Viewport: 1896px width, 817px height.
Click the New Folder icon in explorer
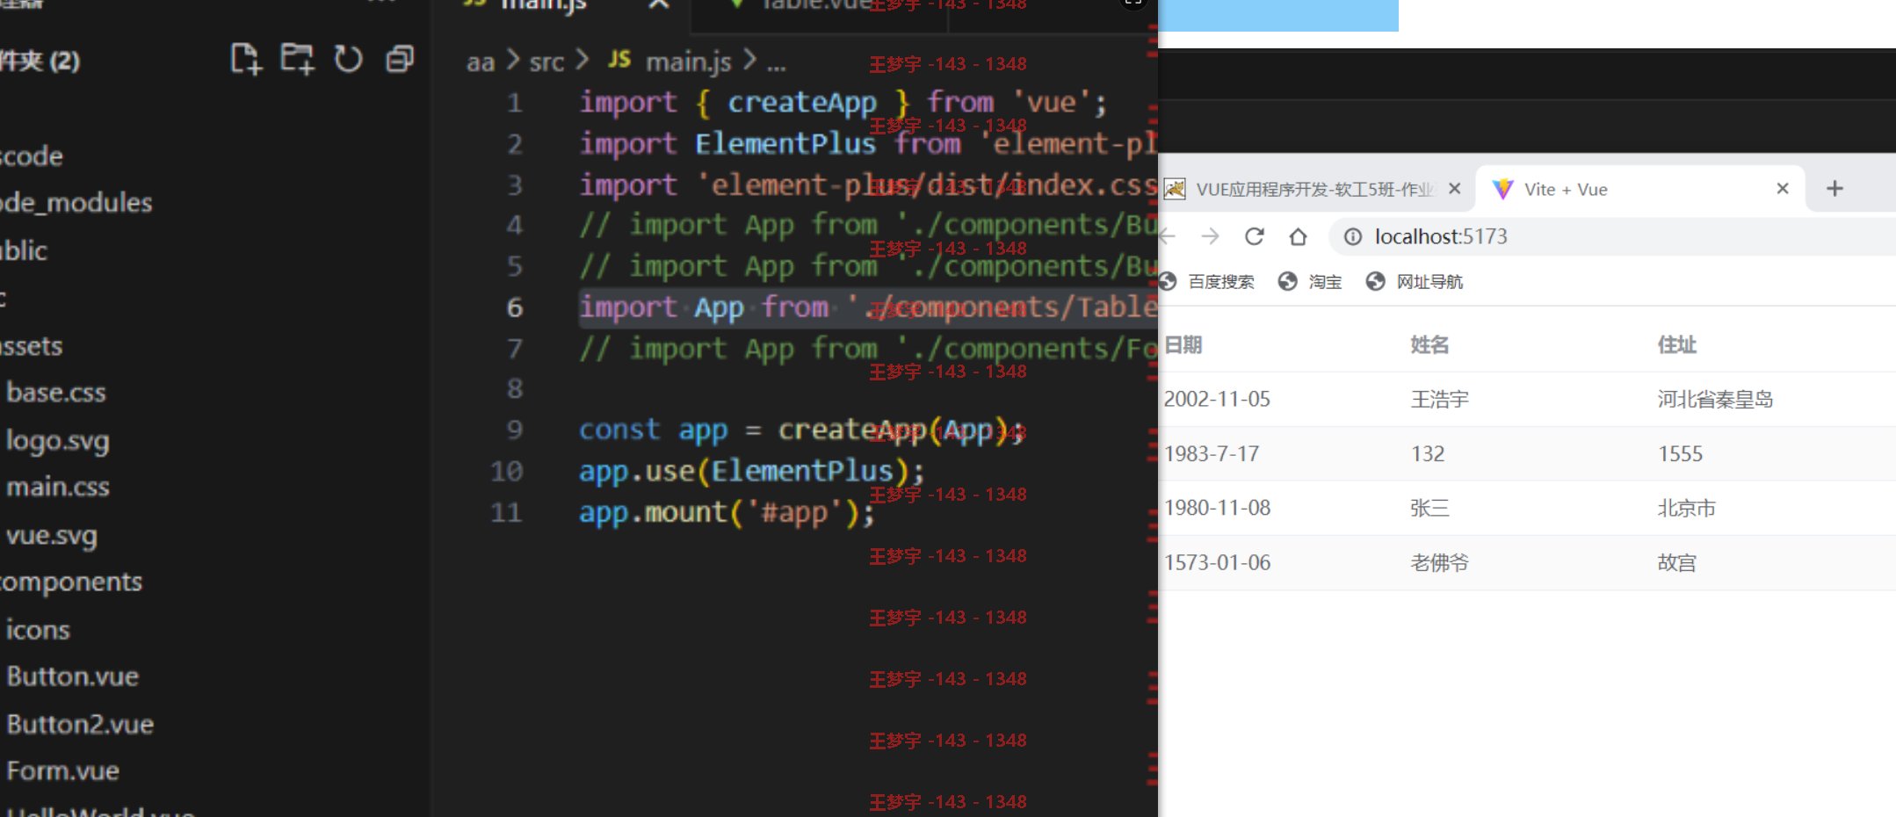297,59
